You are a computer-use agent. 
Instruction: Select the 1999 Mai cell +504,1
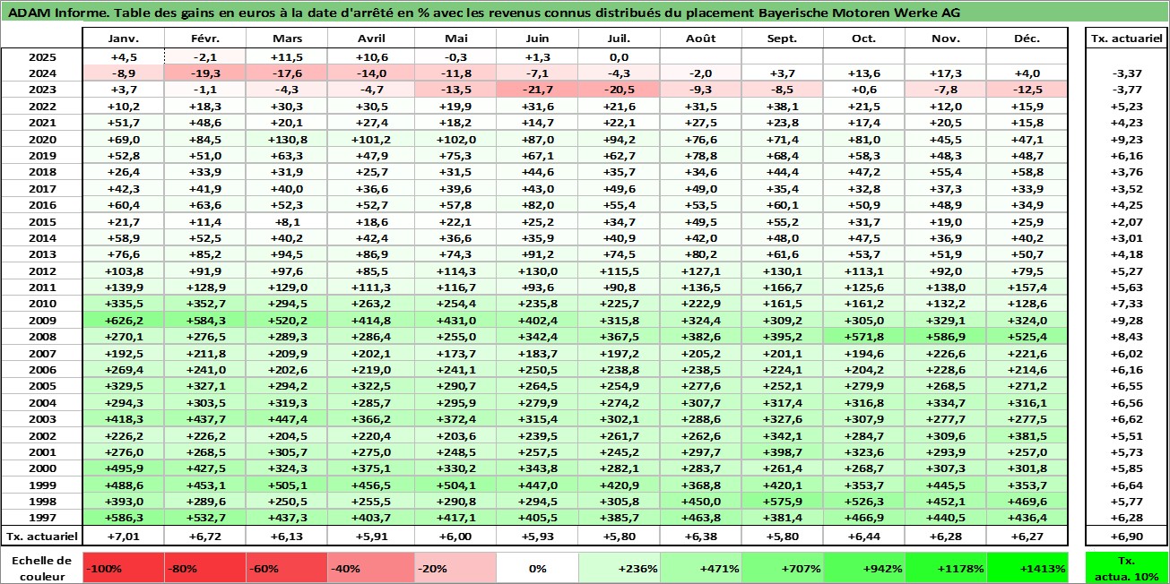(455, 485)
